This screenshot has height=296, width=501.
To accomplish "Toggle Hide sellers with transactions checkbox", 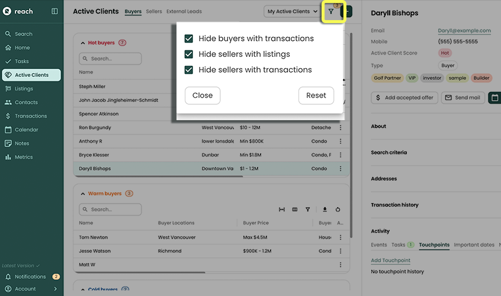I will tap(189, 70).
